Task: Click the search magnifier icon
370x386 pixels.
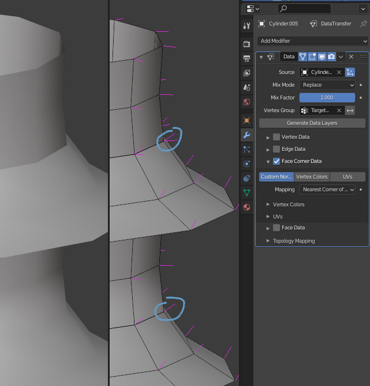Action: 283,9
